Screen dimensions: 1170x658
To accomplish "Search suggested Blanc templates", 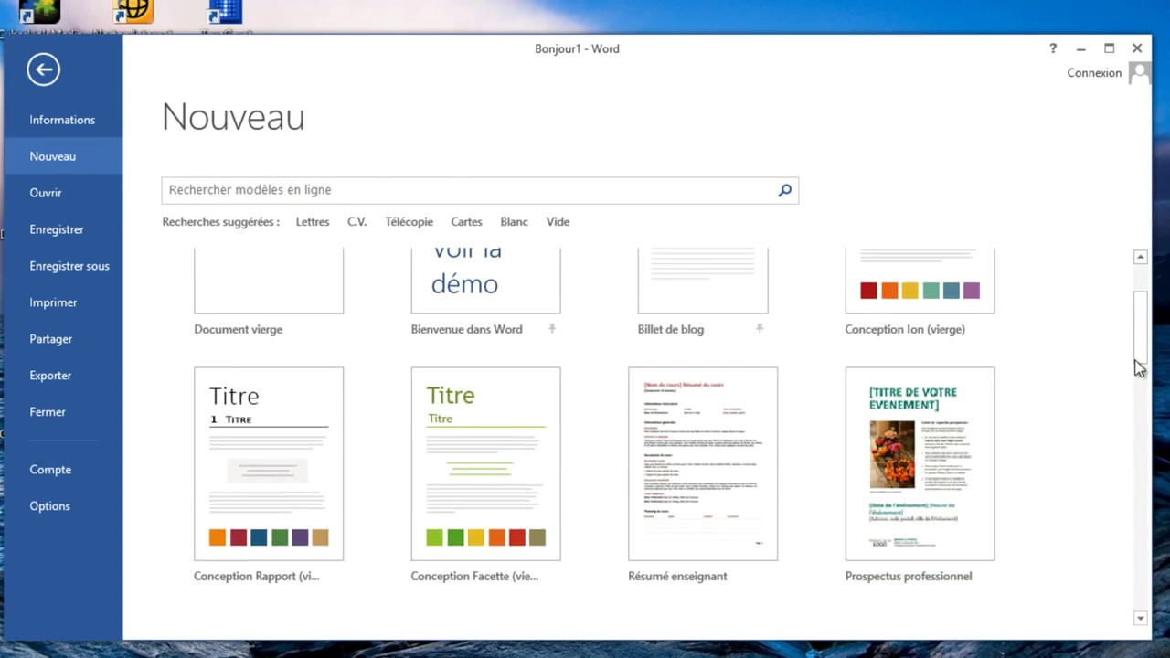I will click(x=514, y=222).
